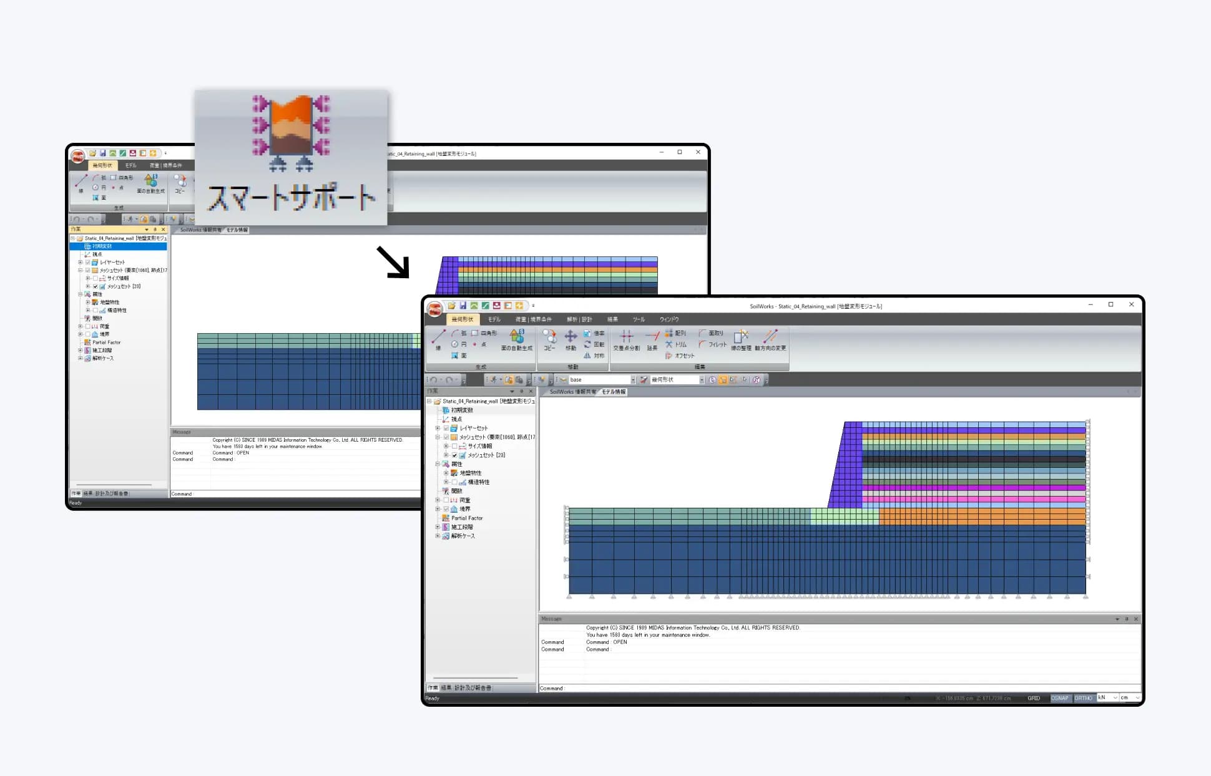
Task: Click the SoilWorks application button in the front window
Action: click(x=434, y=309)
